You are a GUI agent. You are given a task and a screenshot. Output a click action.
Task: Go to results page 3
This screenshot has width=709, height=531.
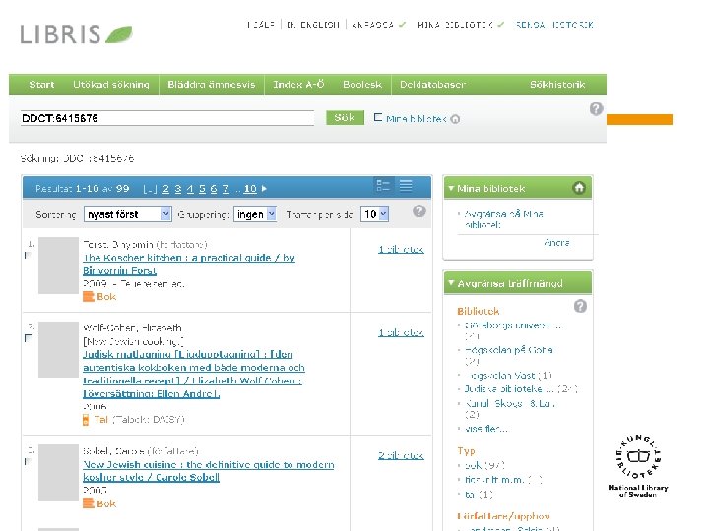(178, 189)
